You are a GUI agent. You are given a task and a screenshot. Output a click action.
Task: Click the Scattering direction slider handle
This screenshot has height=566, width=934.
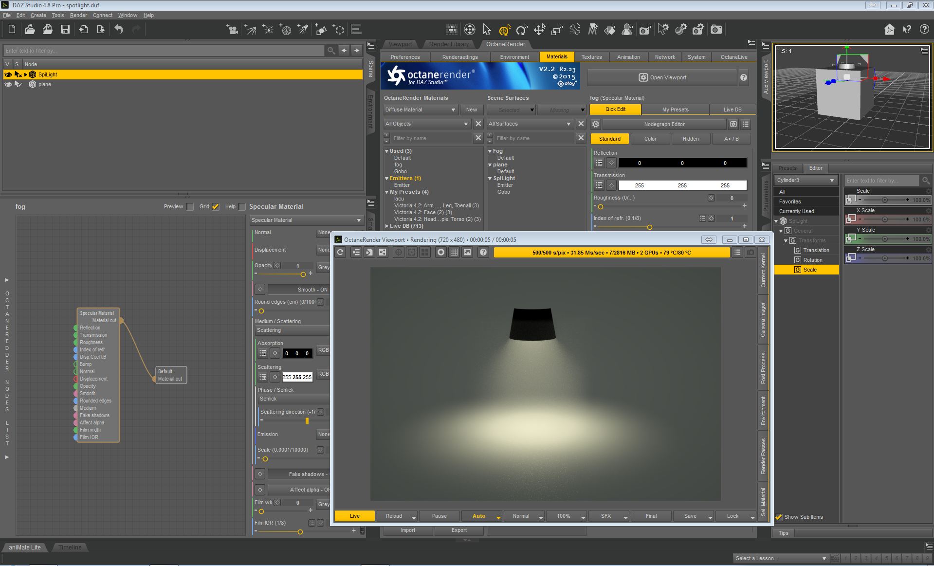[x=307, y=421]
